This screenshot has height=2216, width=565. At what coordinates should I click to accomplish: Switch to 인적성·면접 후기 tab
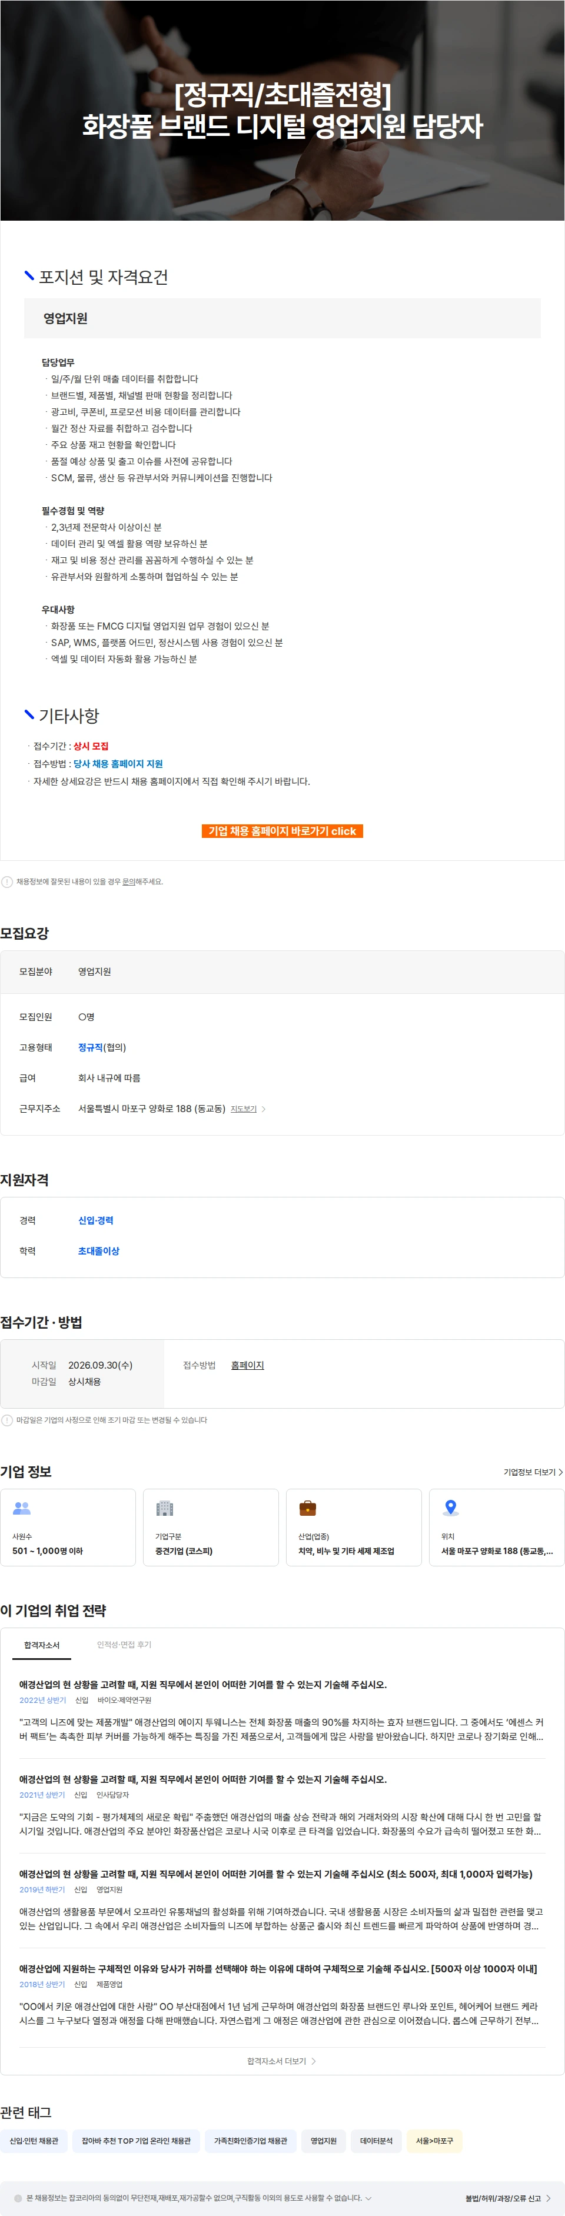(x=124, y=1645)
